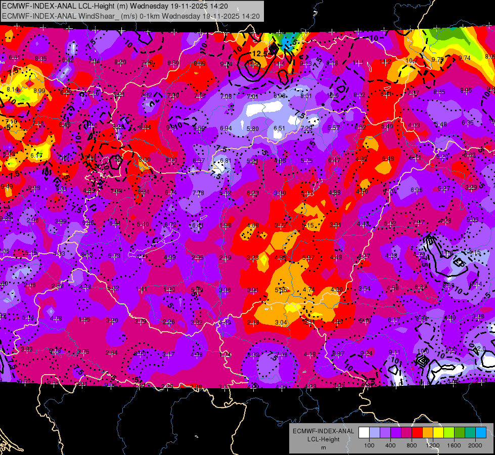Click the grid value 4.00
The width and height of the screenshot is (495, 455).
(x=337, y=289)
